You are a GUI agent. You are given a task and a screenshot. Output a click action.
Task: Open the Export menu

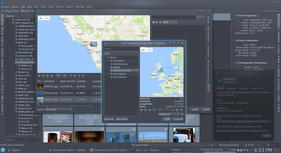point(69,7)
